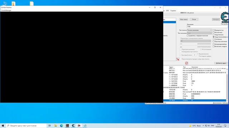Select the first rounding radio option
229x128 pixels.
click(x=213, y=35)
